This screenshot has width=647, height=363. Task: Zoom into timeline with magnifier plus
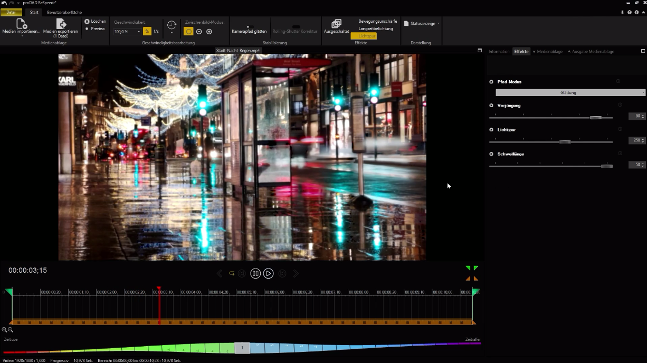[x=5, y=330]
